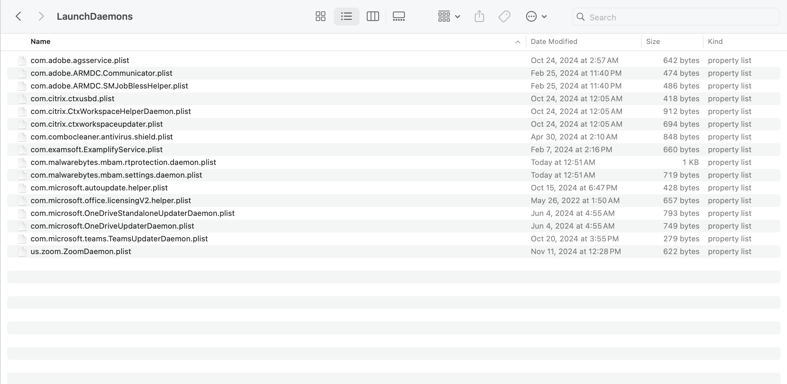Select com.malwarebytes.mbam.settings.daemon.plist
This screenshot has height=384, width=787.
click(116, 175)
